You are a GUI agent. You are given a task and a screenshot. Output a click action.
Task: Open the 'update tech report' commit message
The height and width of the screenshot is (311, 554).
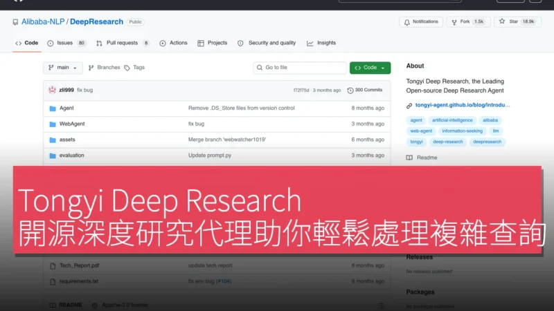coord(211,265)
